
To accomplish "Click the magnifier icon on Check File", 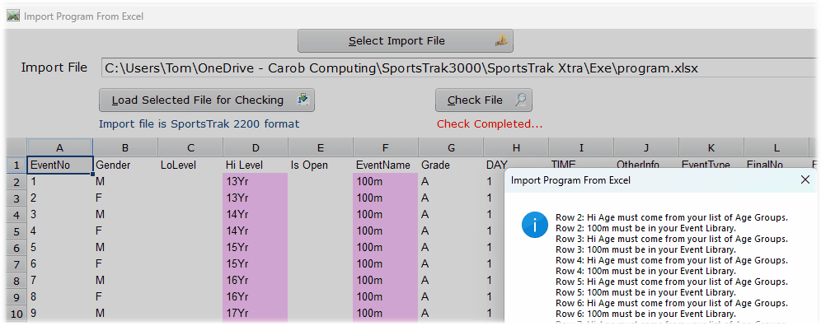I will [520, 100].
